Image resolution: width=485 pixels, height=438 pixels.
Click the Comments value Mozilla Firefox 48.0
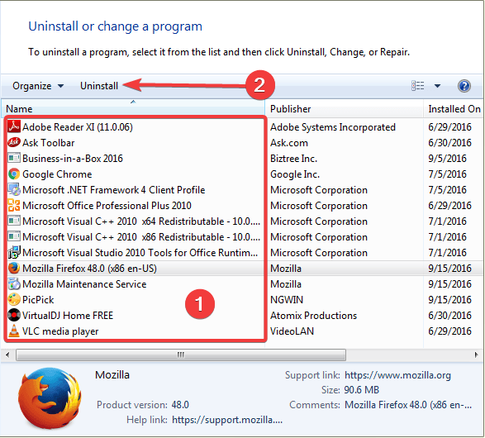click(x=408, y=405)
